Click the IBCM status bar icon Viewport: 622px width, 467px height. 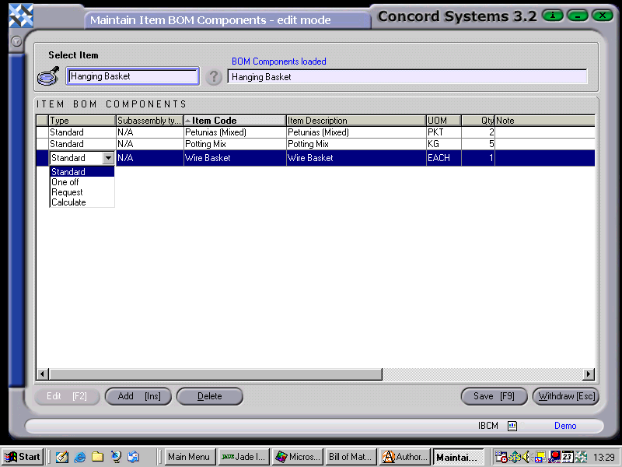pos(512,426)
